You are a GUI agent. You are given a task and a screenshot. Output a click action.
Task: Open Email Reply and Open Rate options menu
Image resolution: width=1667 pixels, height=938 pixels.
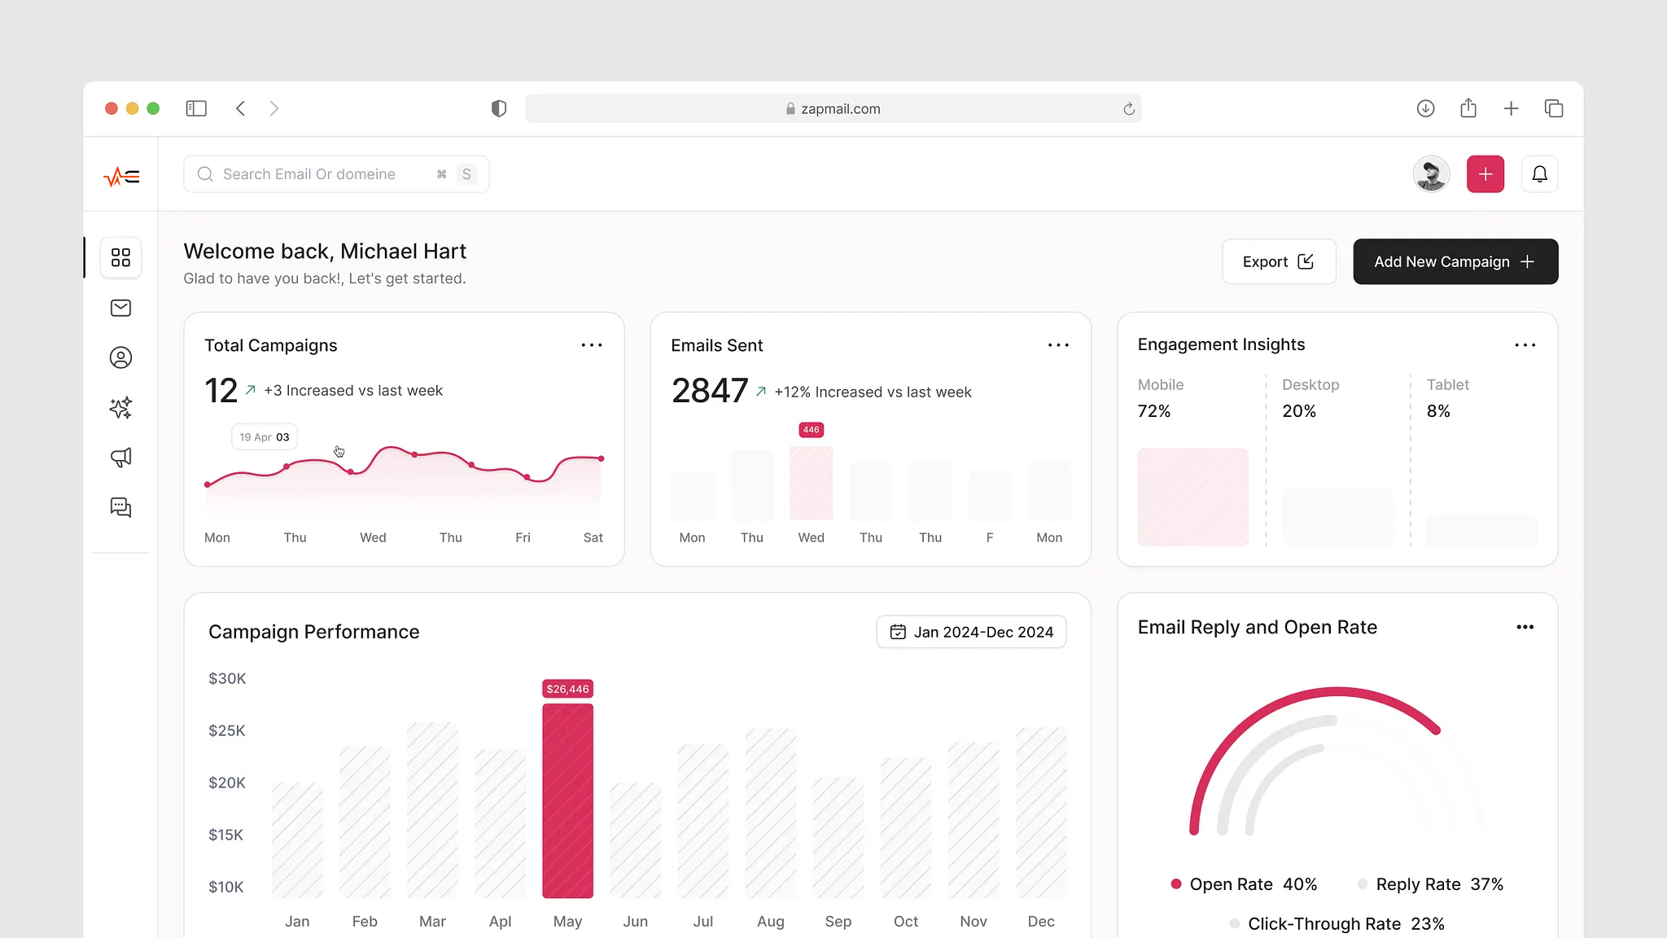point(1525,627)
